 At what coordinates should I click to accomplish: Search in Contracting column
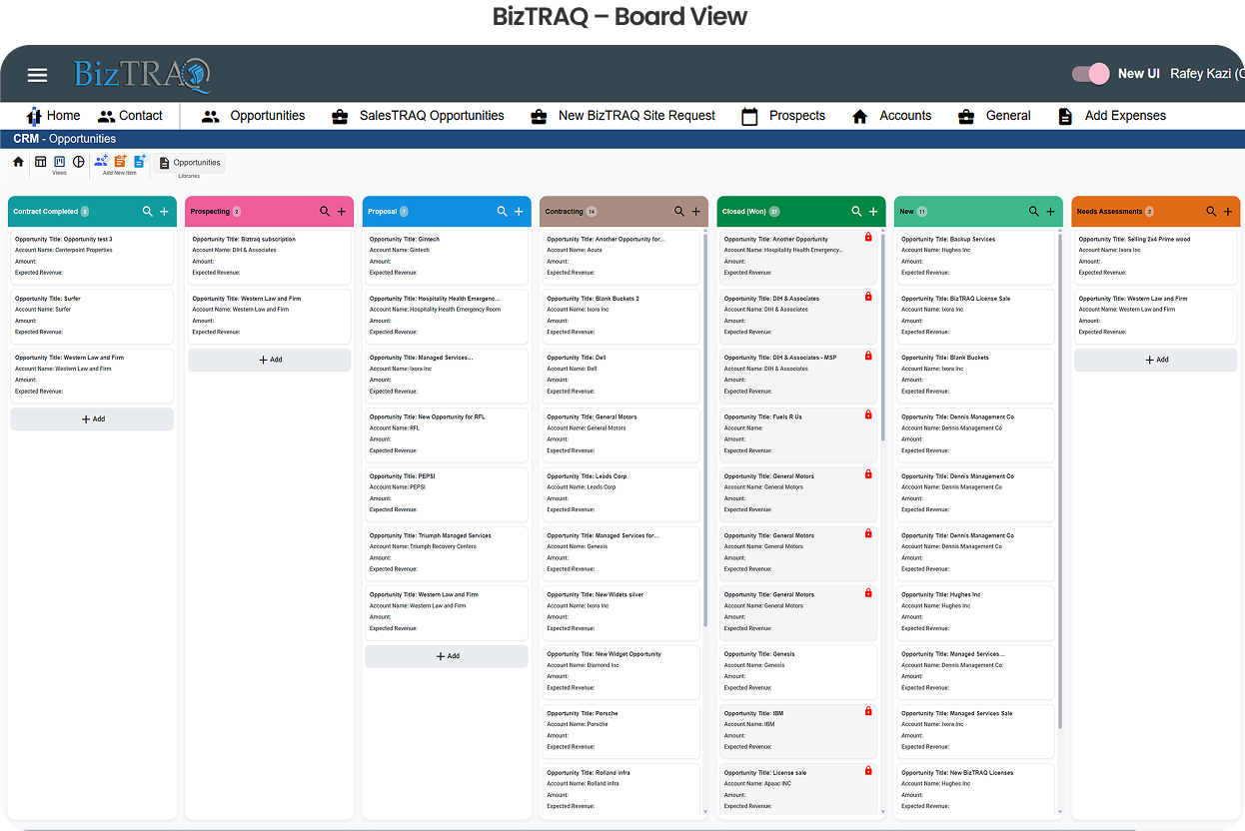679,212
